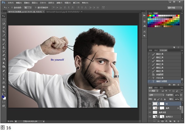Click the foreground dark blue color swatch
The height and width of the screenshot is (131, 187).
pos(3,97)
